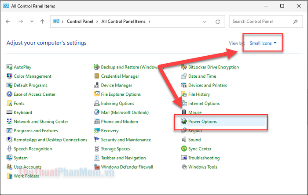308x195 pixels.
Task: Open the Troubleshooting icon
Action: [184, 158]
